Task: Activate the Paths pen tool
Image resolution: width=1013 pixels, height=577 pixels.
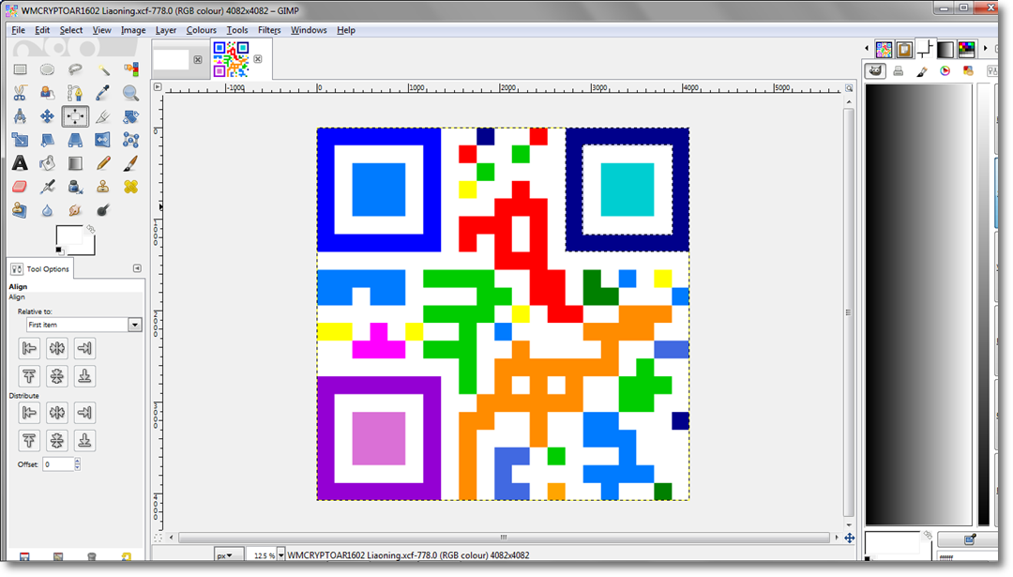Action: point(75,93)
